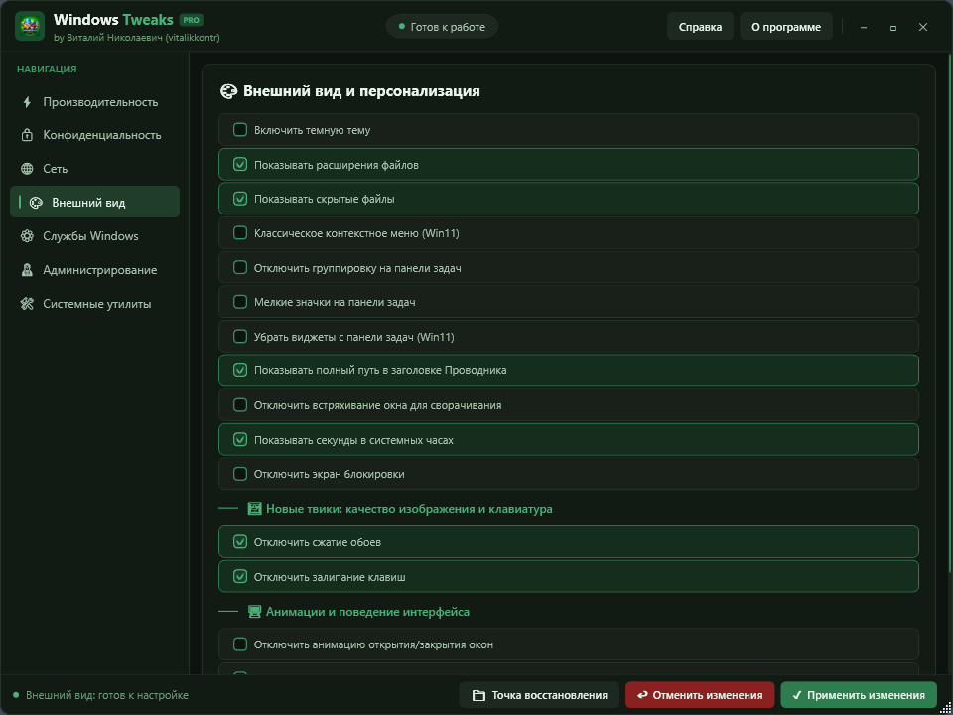Click the НАВИГАЦИЯ sidebar label
Image resolution: width=953 pixels, height=715 pixels.
47,70
